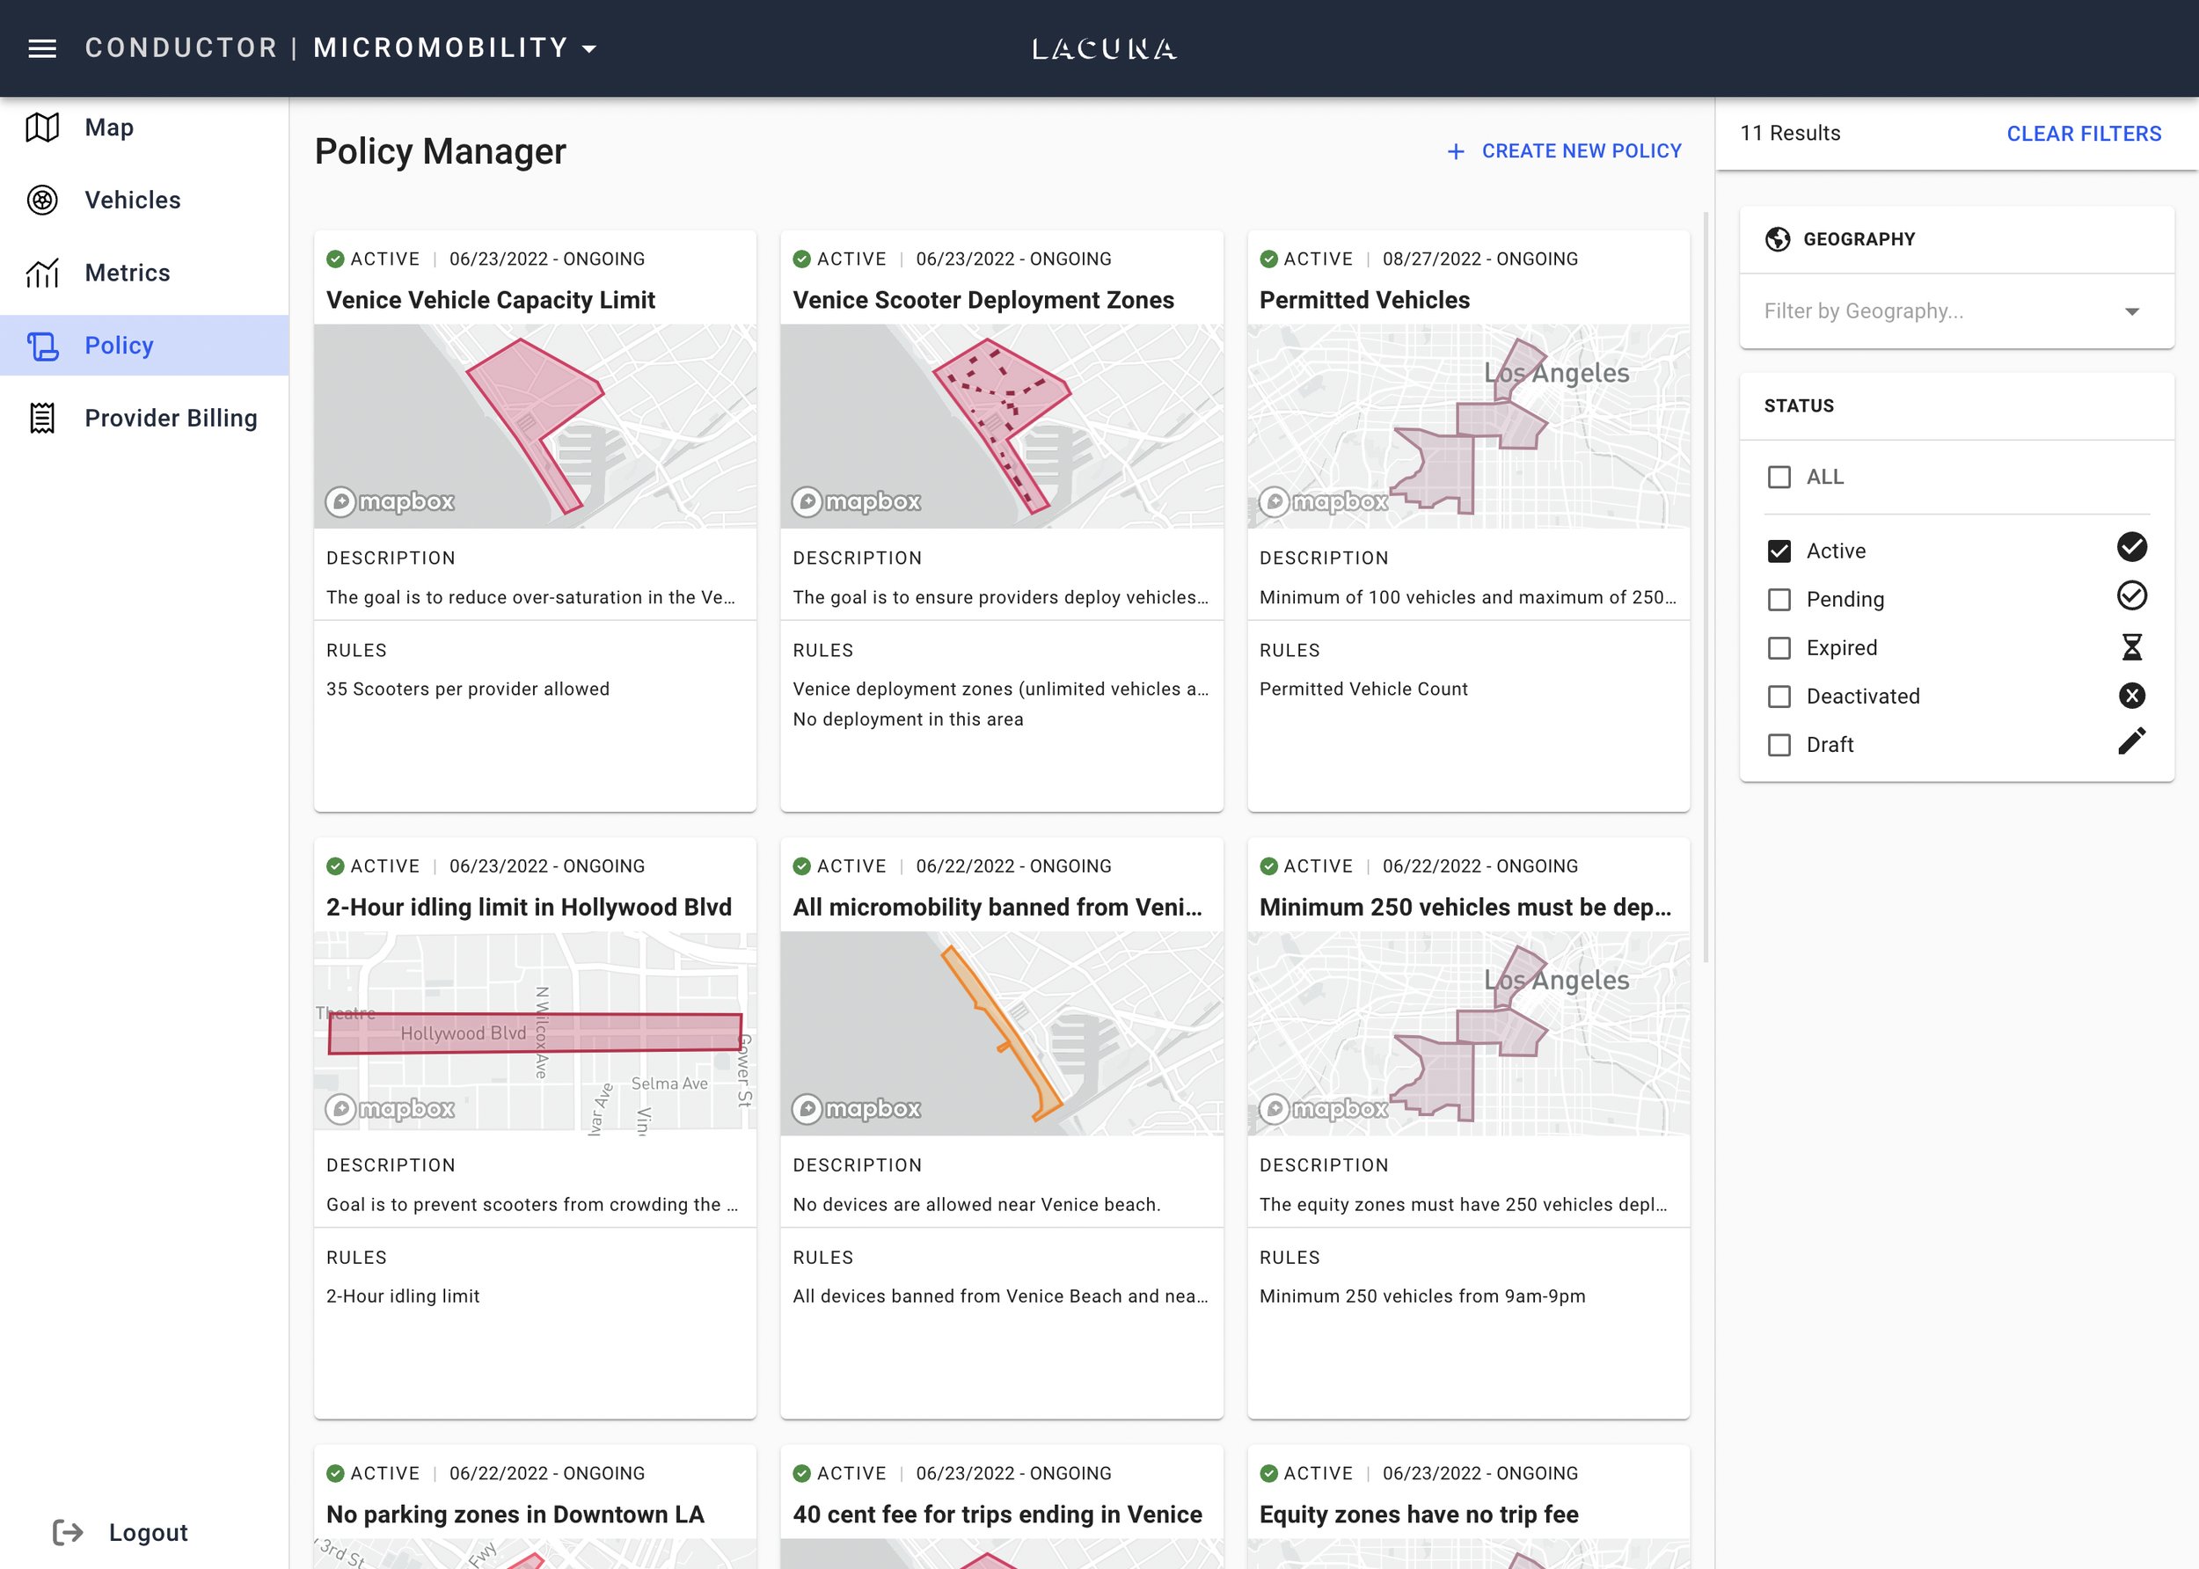The height and width of the screenshot is (1569, 2199).
Task: Click green active icon on 40 cent fee card
Action: tap(801, 1473)
